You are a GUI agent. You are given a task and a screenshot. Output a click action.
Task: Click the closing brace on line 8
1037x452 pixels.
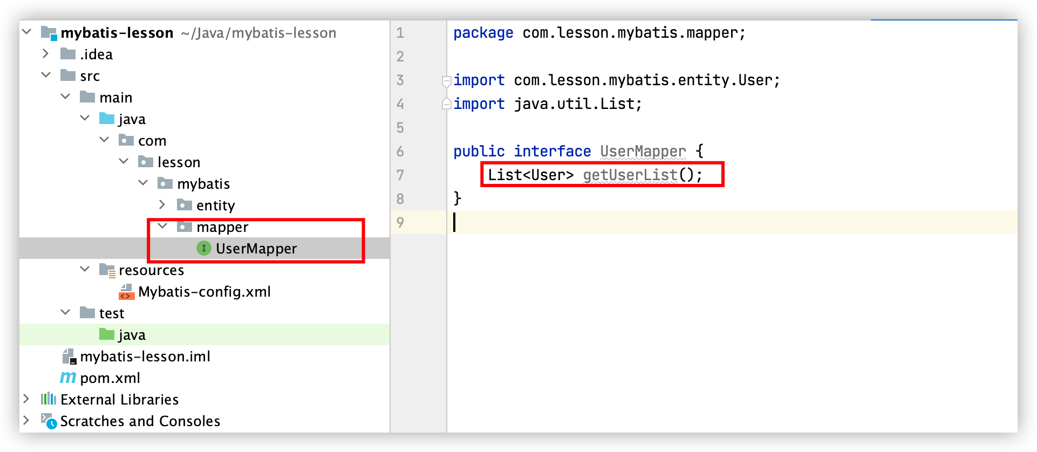[458, 198]
